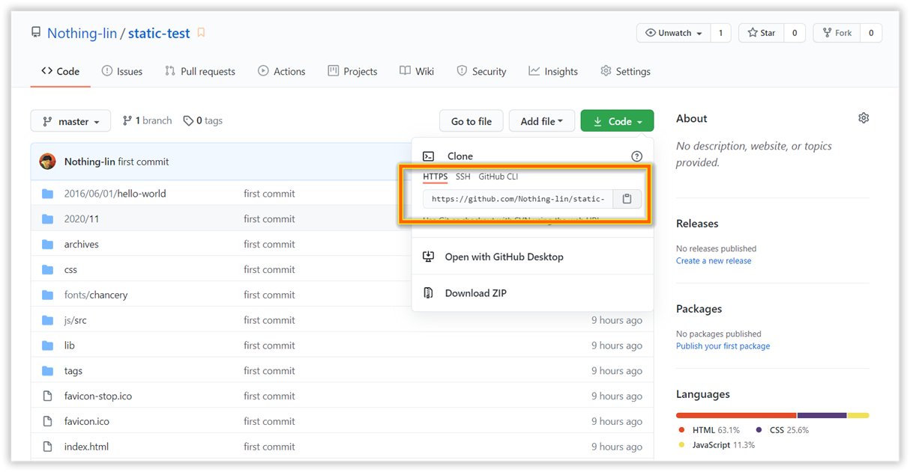The image size is (910, 472).
Task: Open the archives folder name
Action: pyautogui.click(x=82, y=245)
